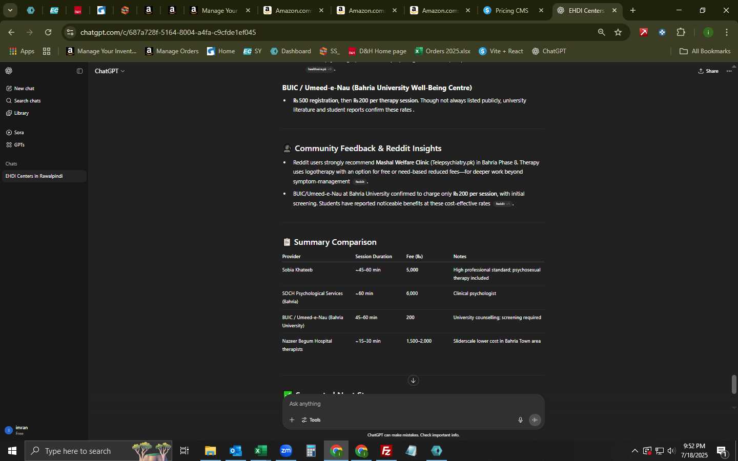Click the scroll-to-bottom arrow button
738x461 pixels.
click(413, 381)
